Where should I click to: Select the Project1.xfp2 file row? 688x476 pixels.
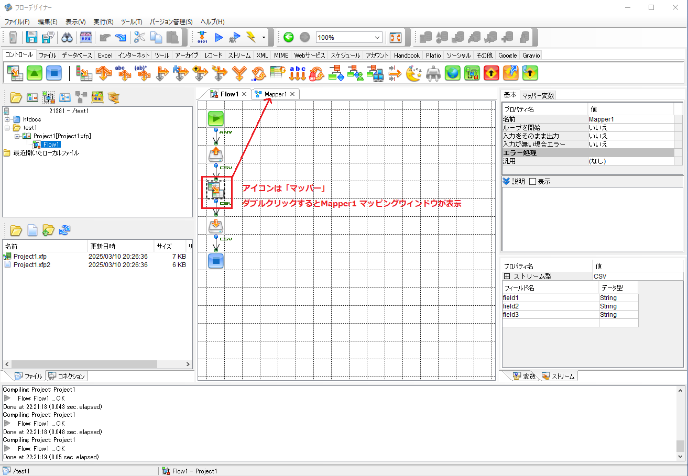click(97, 265)
